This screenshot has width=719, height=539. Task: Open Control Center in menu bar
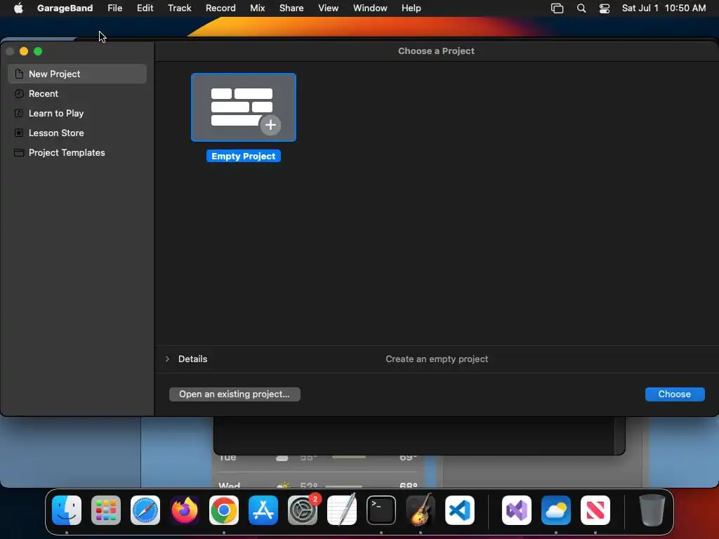tap(605, 8)
